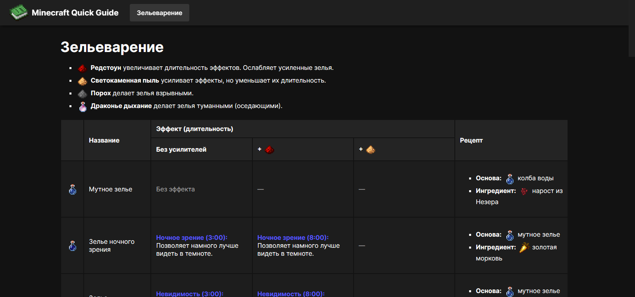Click the мутное зелье bottle icon in the night vision recipe
This screenshot has height=297, width=635.
coord(510,235)
